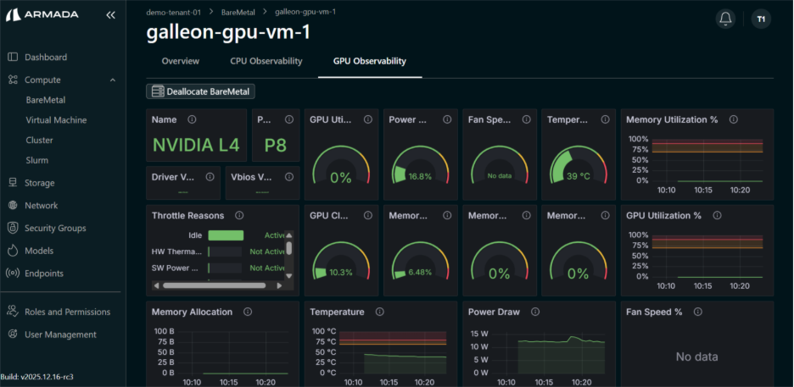Open Network page from sidebar
The image size is (794, 387).
tap(42, 205)
